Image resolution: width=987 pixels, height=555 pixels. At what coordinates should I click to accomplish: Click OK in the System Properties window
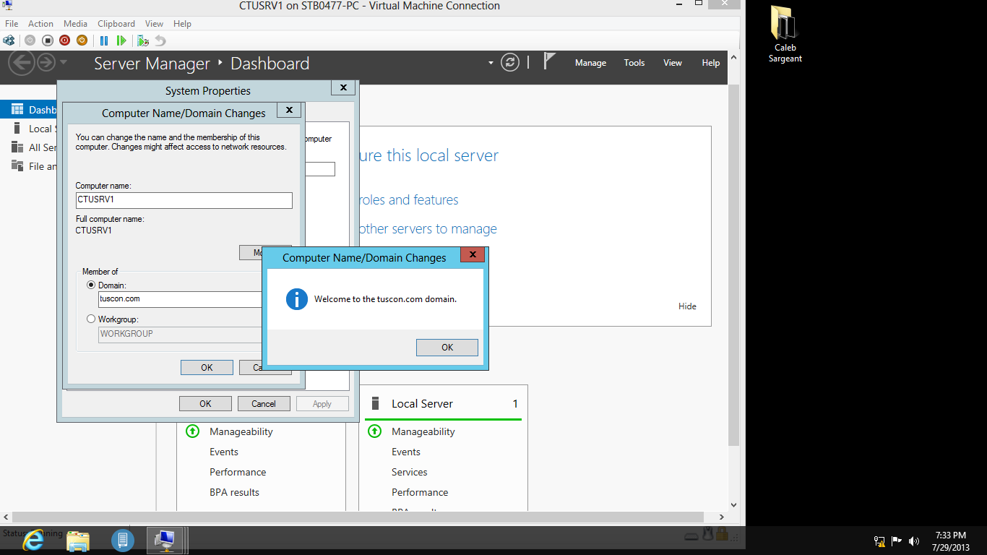[x=205, y=404]
